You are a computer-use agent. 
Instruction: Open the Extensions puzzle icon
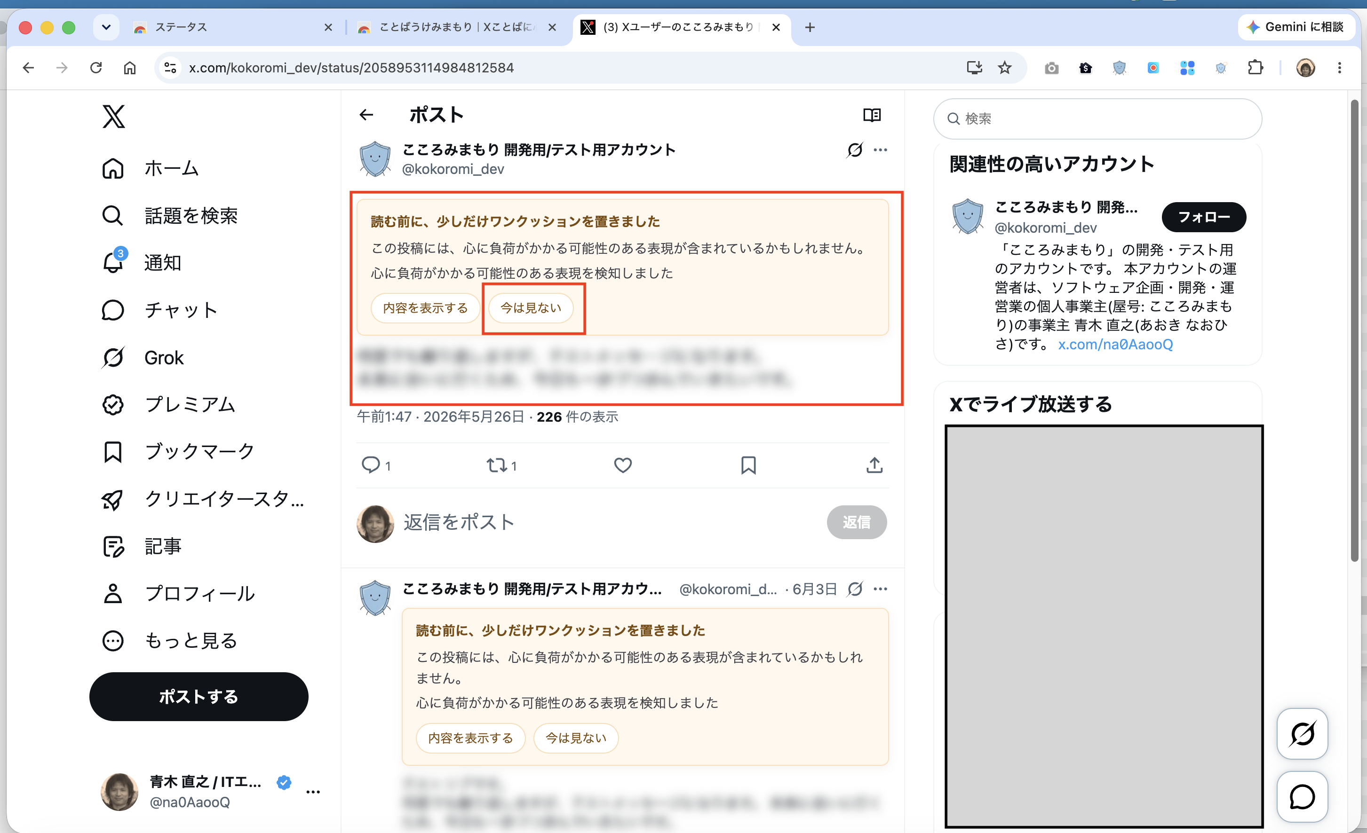click(1255, 68)
